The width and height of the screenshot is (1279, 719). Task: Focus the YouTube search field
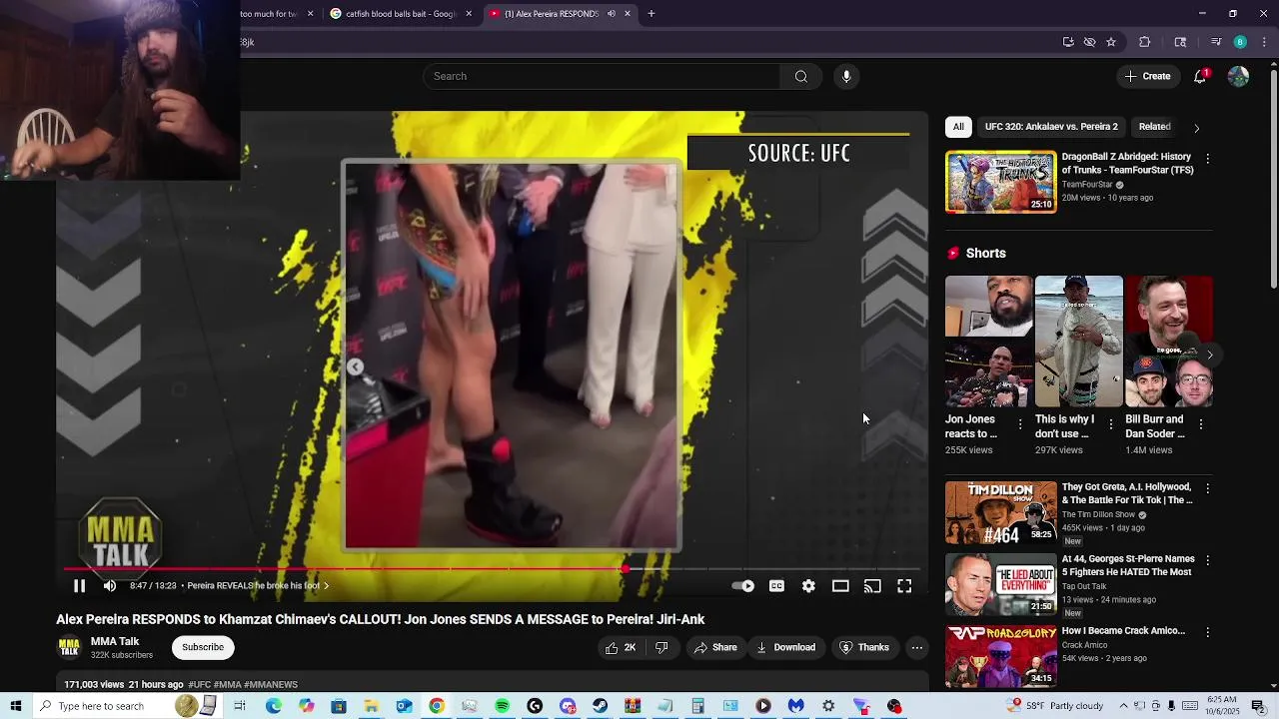point(602,76)
